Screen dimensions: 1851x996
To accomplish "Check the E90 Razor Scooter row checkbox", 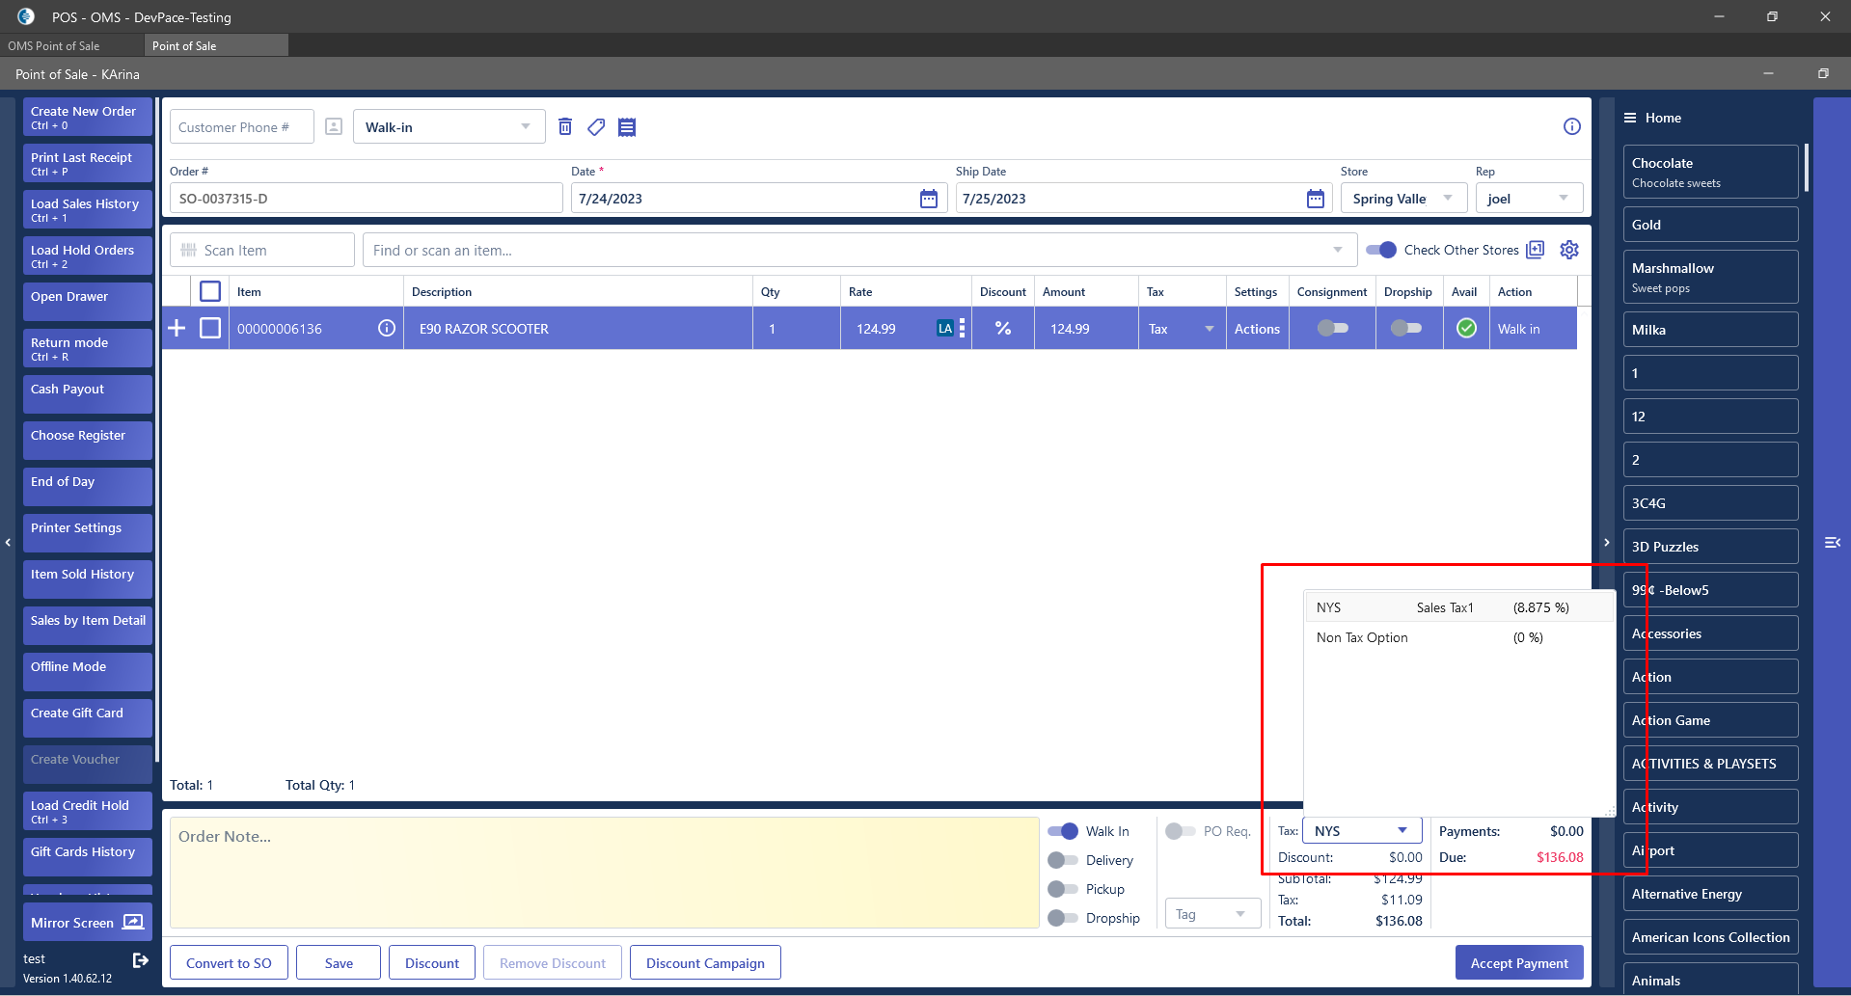I will pyautogui.click(x=210, y=329).
